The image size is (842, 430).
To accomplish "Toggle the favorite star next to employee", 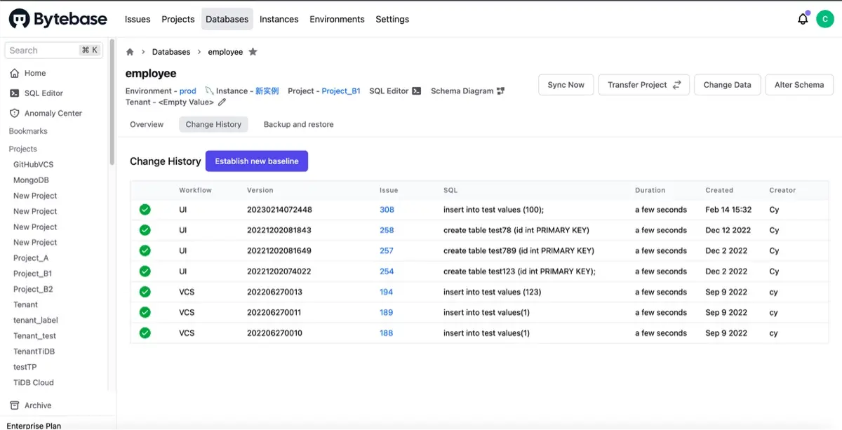I will point(253,51).
